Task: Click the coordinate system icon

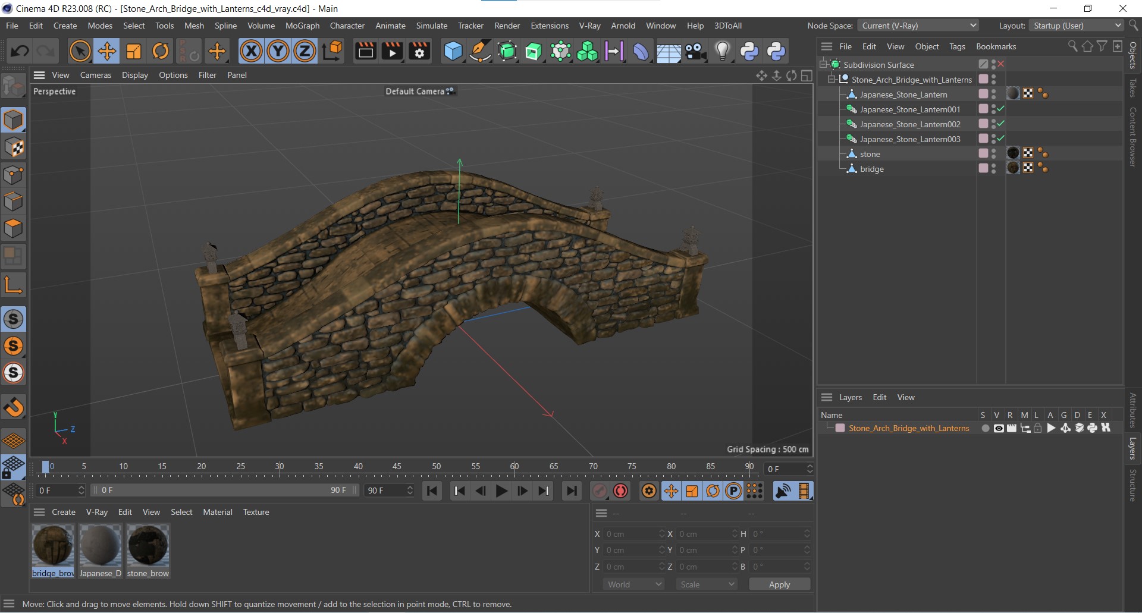Action: tap(333, 51)
